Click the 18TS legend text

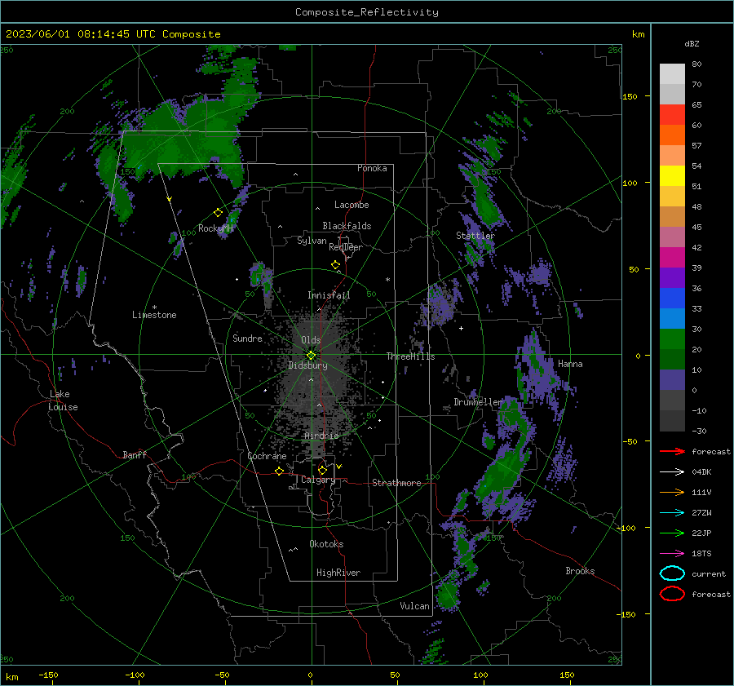701,554
